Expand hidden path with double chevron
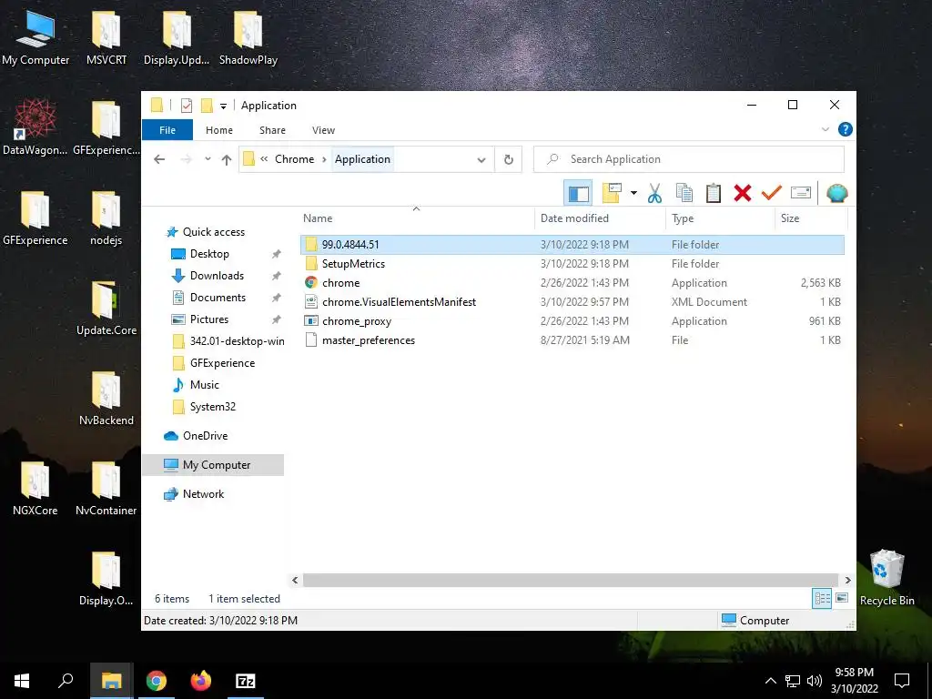This screenshot has height=699, width=932. click(264, 159)
